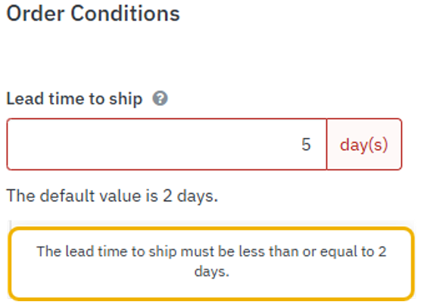421x305 pixels.
Task: Click the Order Conditions heading
Action: point(93,14)
